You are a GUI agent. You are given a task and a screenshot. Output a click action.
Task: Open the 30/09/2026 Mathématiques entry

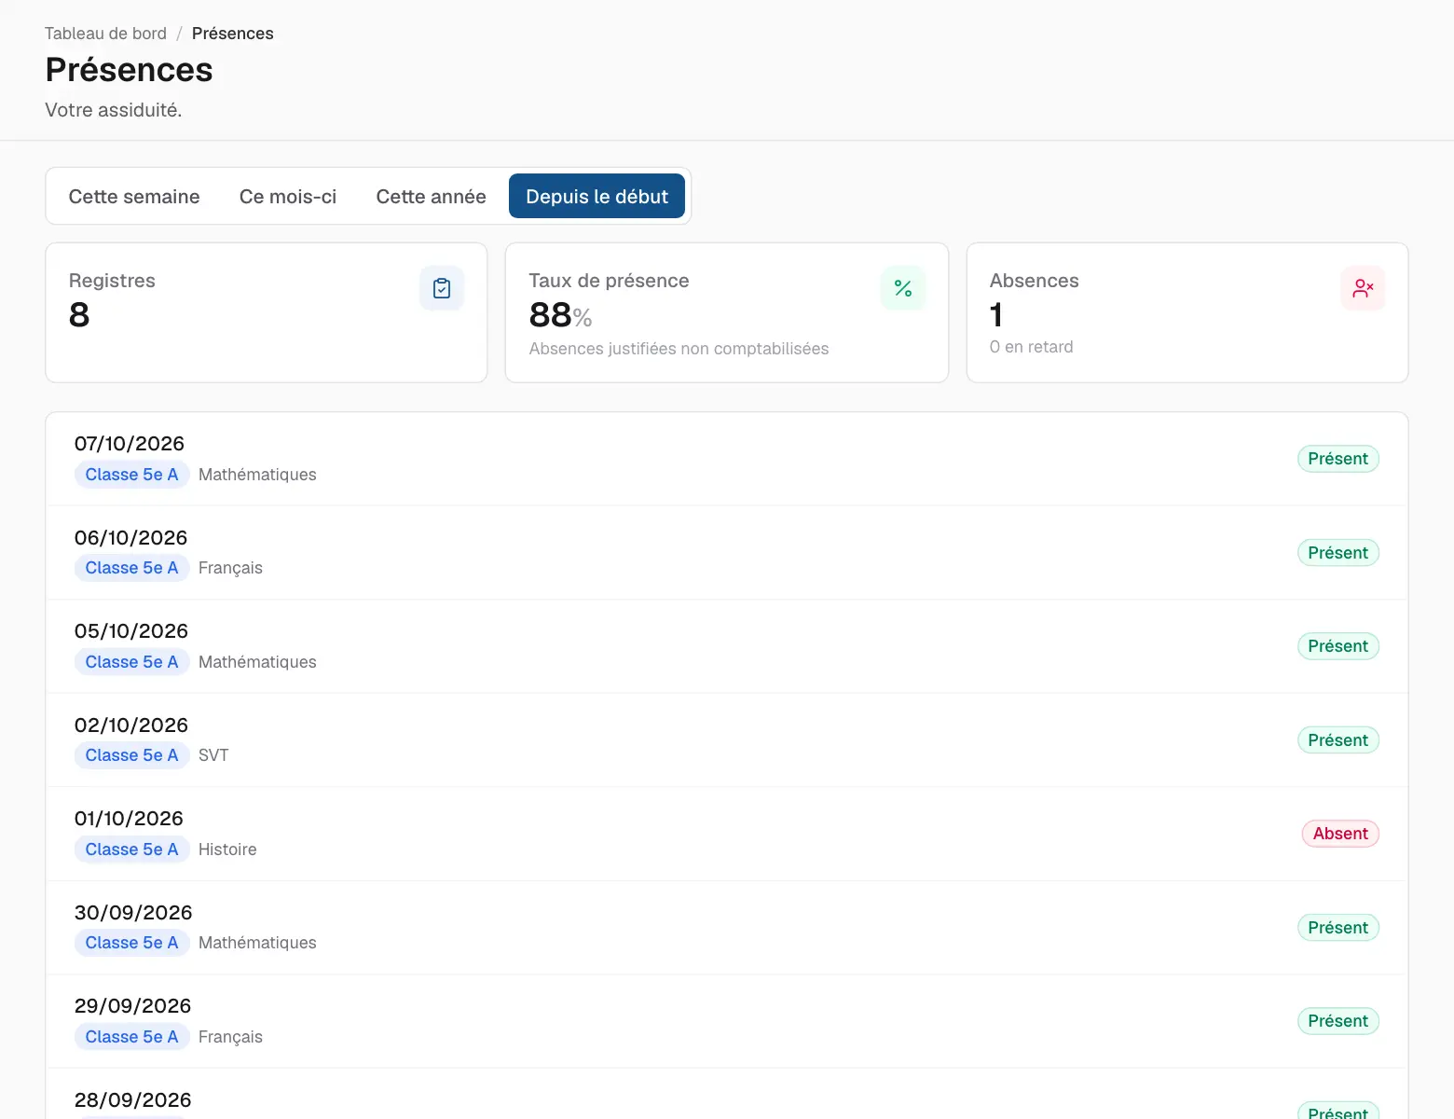pyautogui.click(x=727, y=928)
